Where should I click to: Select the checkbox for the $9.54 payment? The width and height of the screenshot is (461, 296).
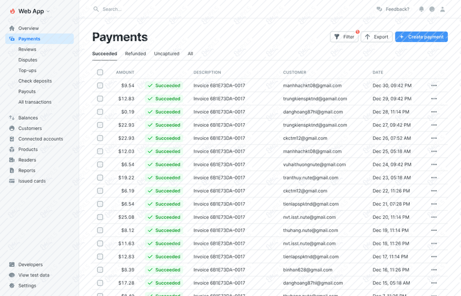(x=100, y=86)
